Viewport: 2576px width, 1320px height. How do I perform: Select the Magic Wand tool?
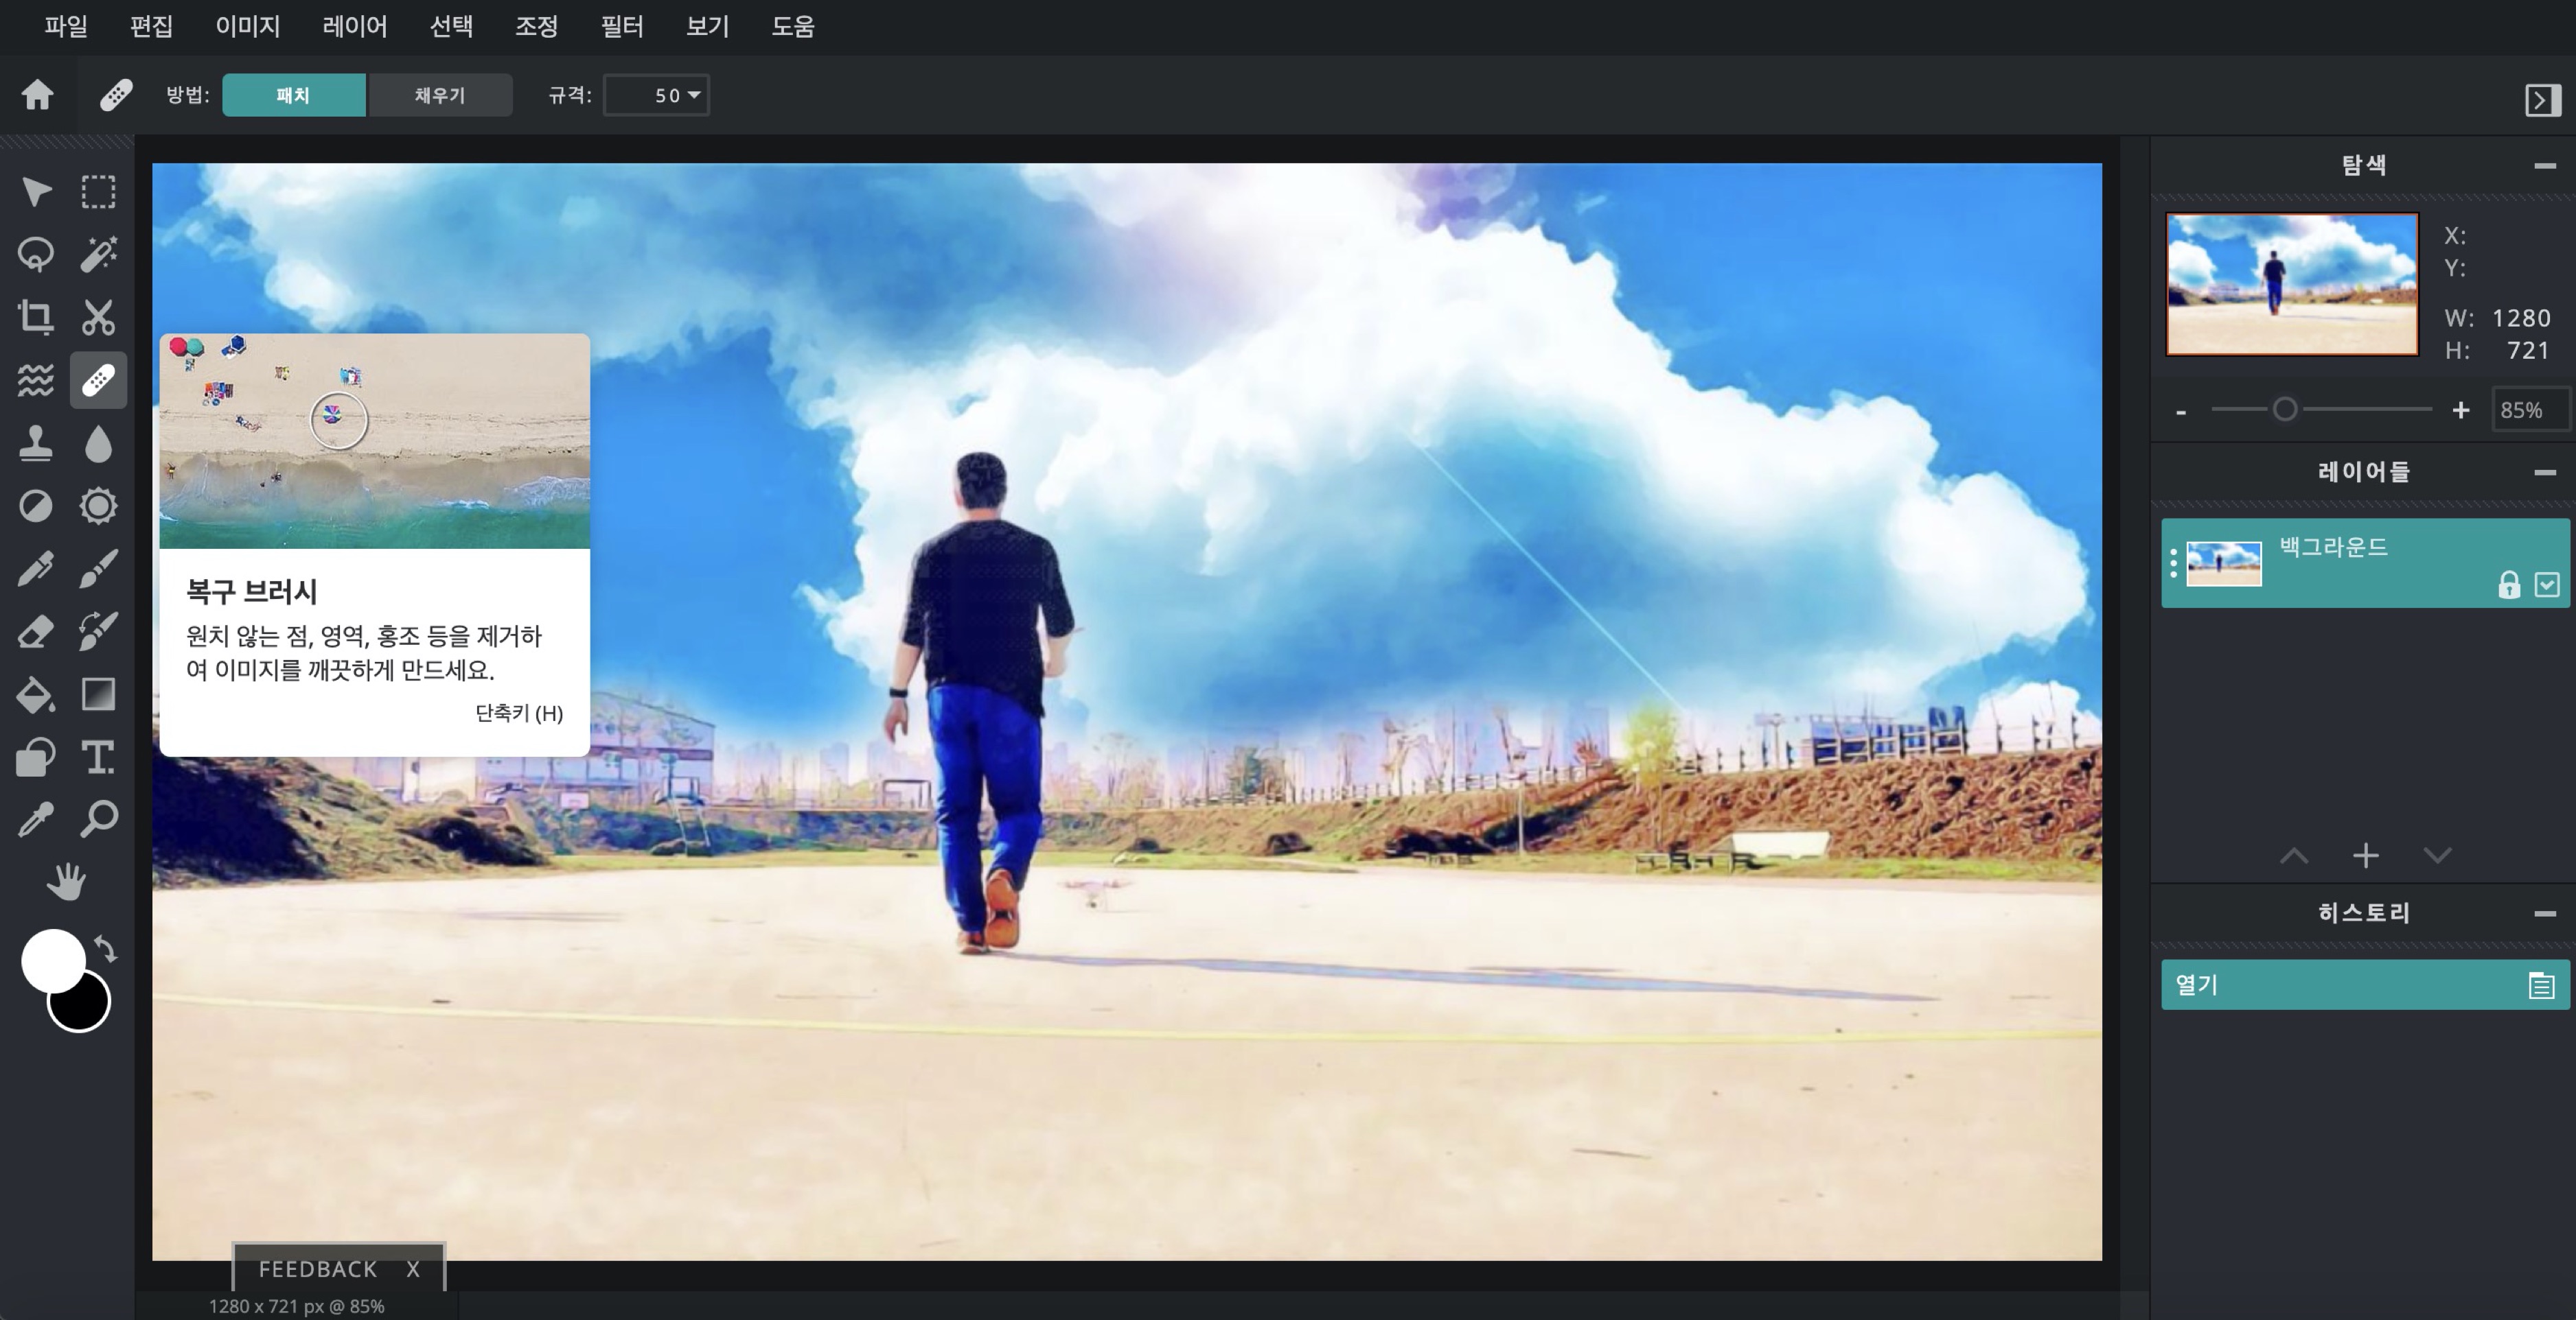pyautogui.click(x=98, y=255)
